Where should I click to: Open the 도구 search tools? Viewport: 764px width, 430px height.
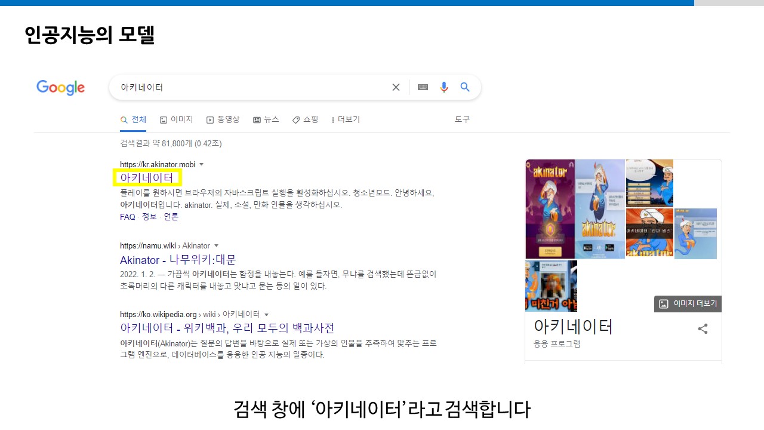(462, 119)
